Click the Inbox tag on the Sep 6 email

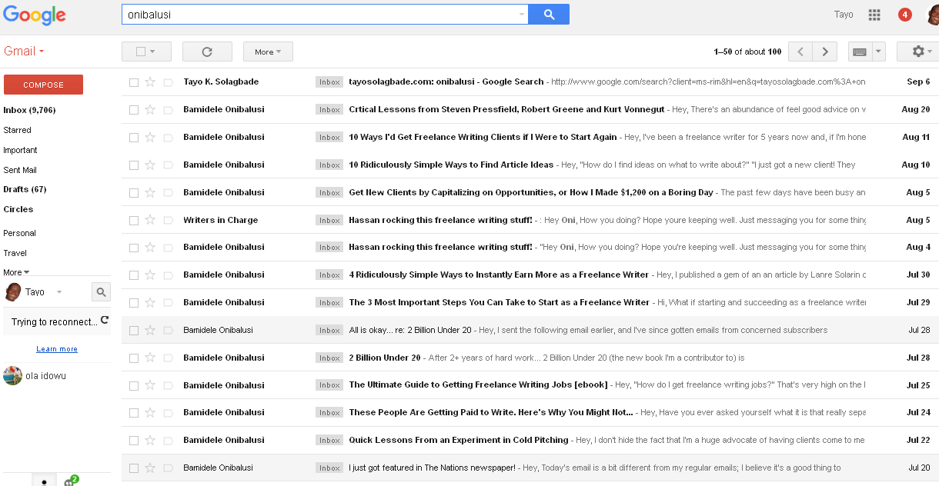coord(329,82)
